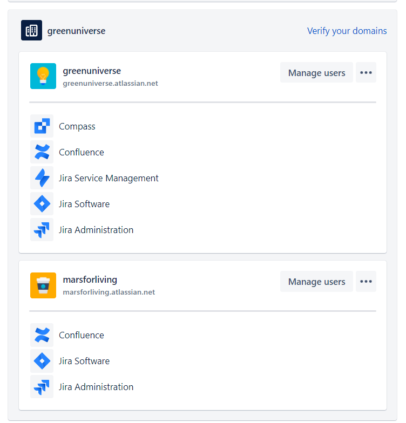Open the Jira Administration icon under marsforliving

[42, 386]
